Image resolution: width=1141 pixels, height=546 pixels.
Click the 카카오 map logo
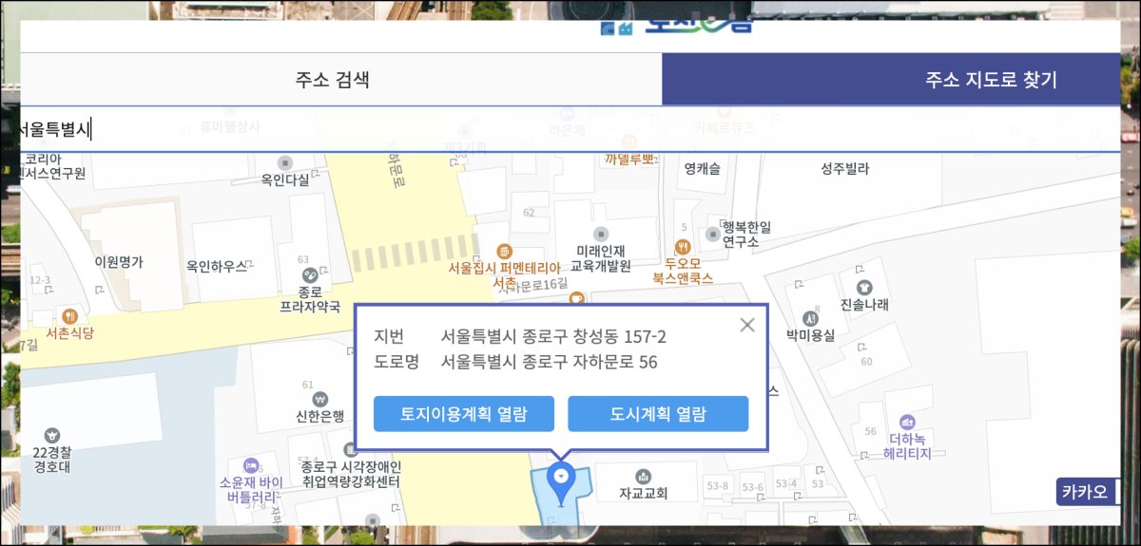pyautogui.click(x=1085, y=492)
